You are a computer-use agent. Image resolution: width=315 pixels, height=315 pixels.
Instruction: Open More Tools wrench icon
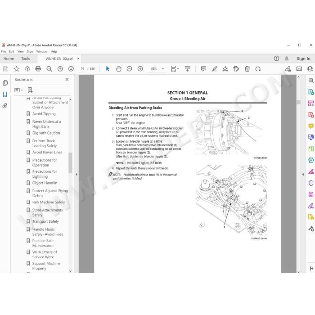tap(311, 228)
